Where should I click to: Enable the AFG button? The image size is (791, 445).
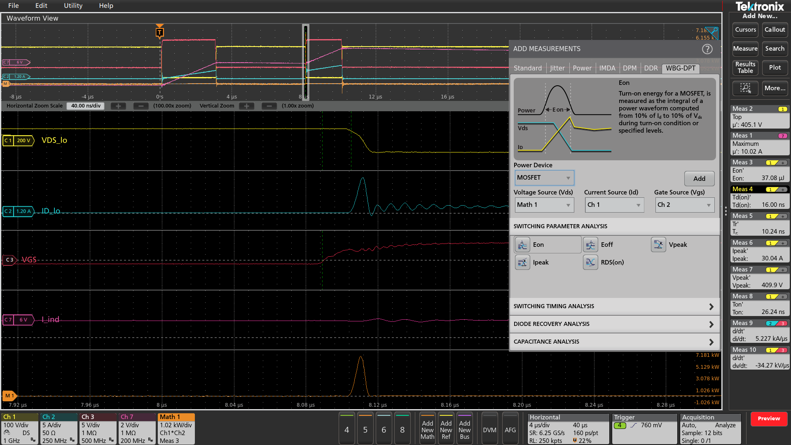510,429
